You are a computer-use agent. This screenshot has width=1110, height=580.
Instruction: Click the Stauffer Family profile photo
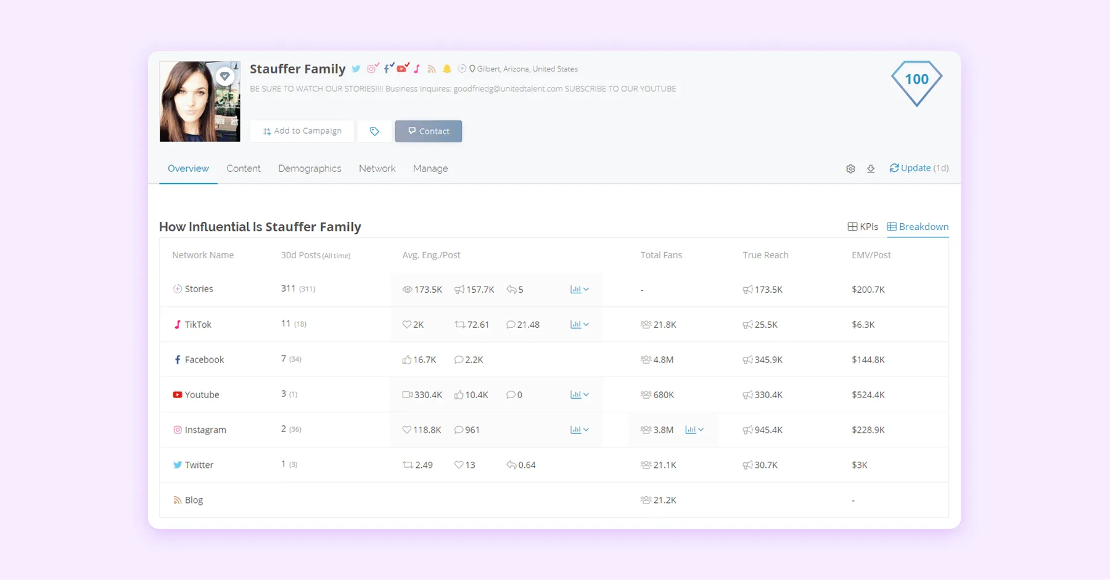(x=200, y=101)
